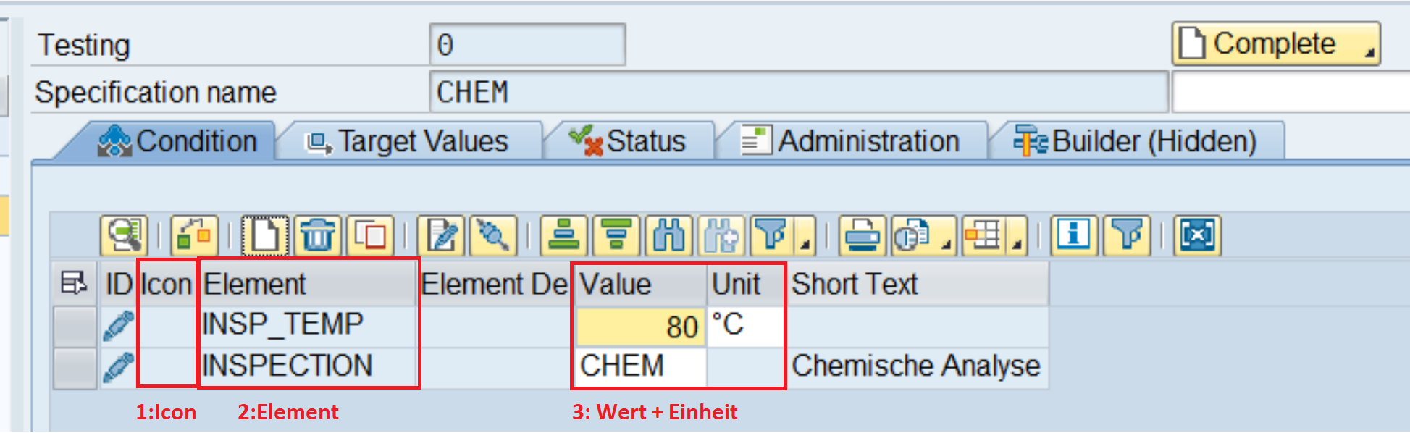
Task: Expand the Complete button dropdown corner
Action: click(1369, 54)
